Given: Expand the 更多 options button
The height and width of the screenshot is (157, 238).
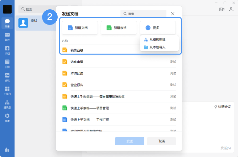Looking at the screenshot, I should (x=158, y=28).
